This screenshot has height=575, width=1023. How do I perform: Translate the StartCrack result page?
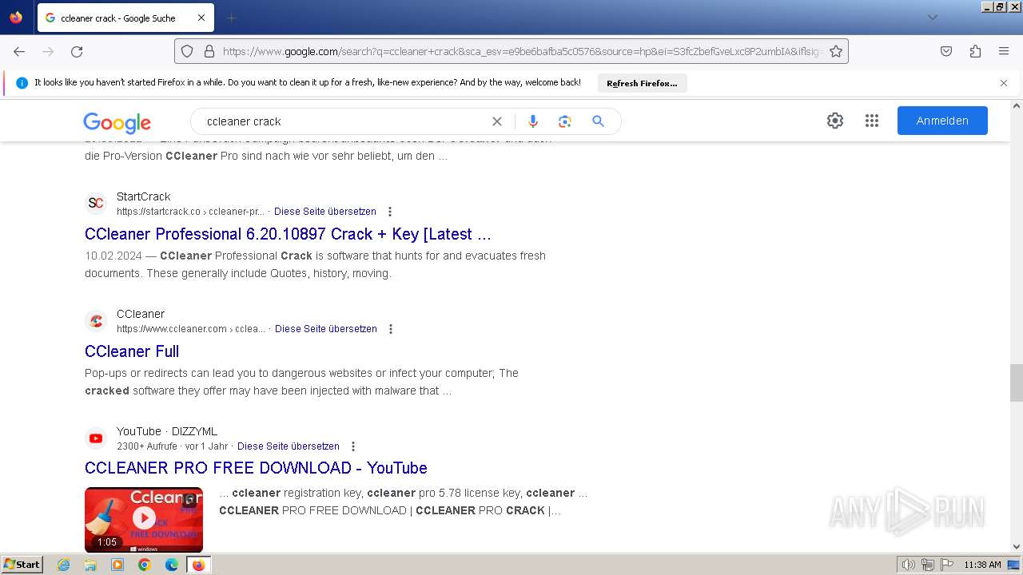click(325, 212)
